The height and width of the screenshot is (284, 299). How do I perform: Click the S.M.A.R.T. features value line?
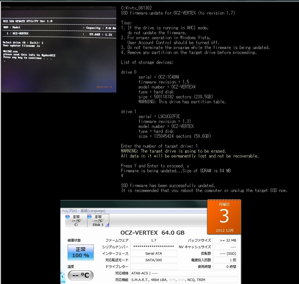[184, 280]
